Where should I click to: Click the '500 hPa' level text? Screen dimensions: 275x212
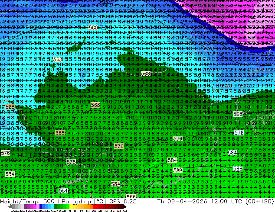pyautogui.click(x=56, y=202)
